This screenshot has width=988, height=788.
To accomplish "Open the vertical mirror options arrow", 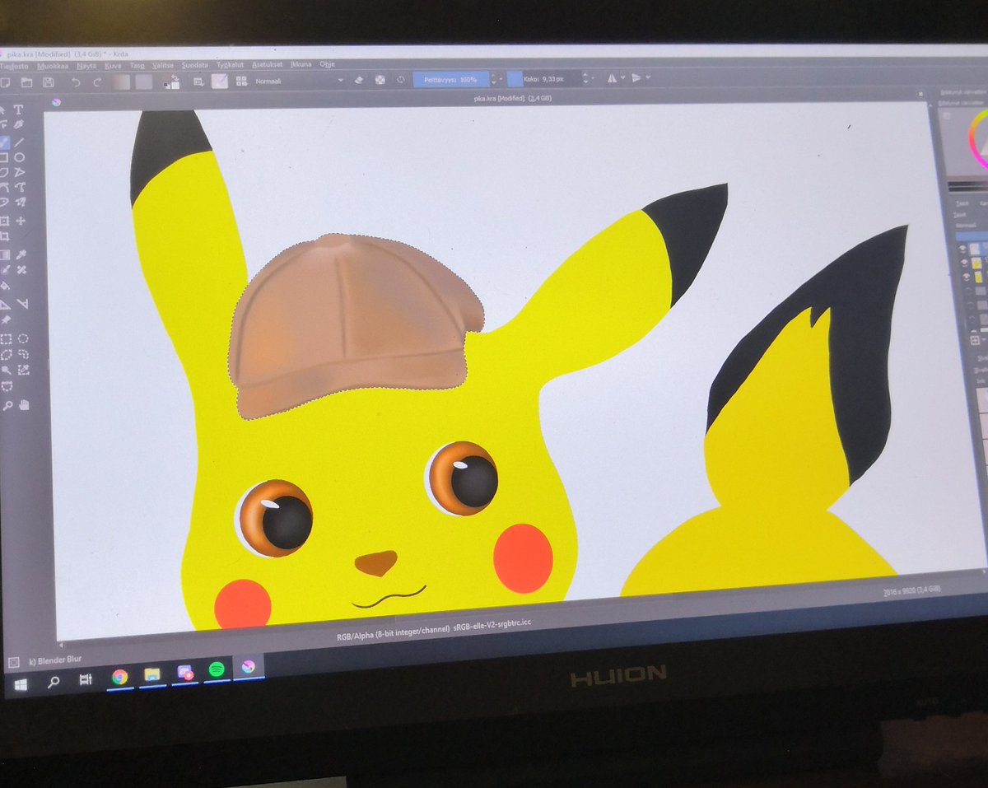I will [648, 77].
